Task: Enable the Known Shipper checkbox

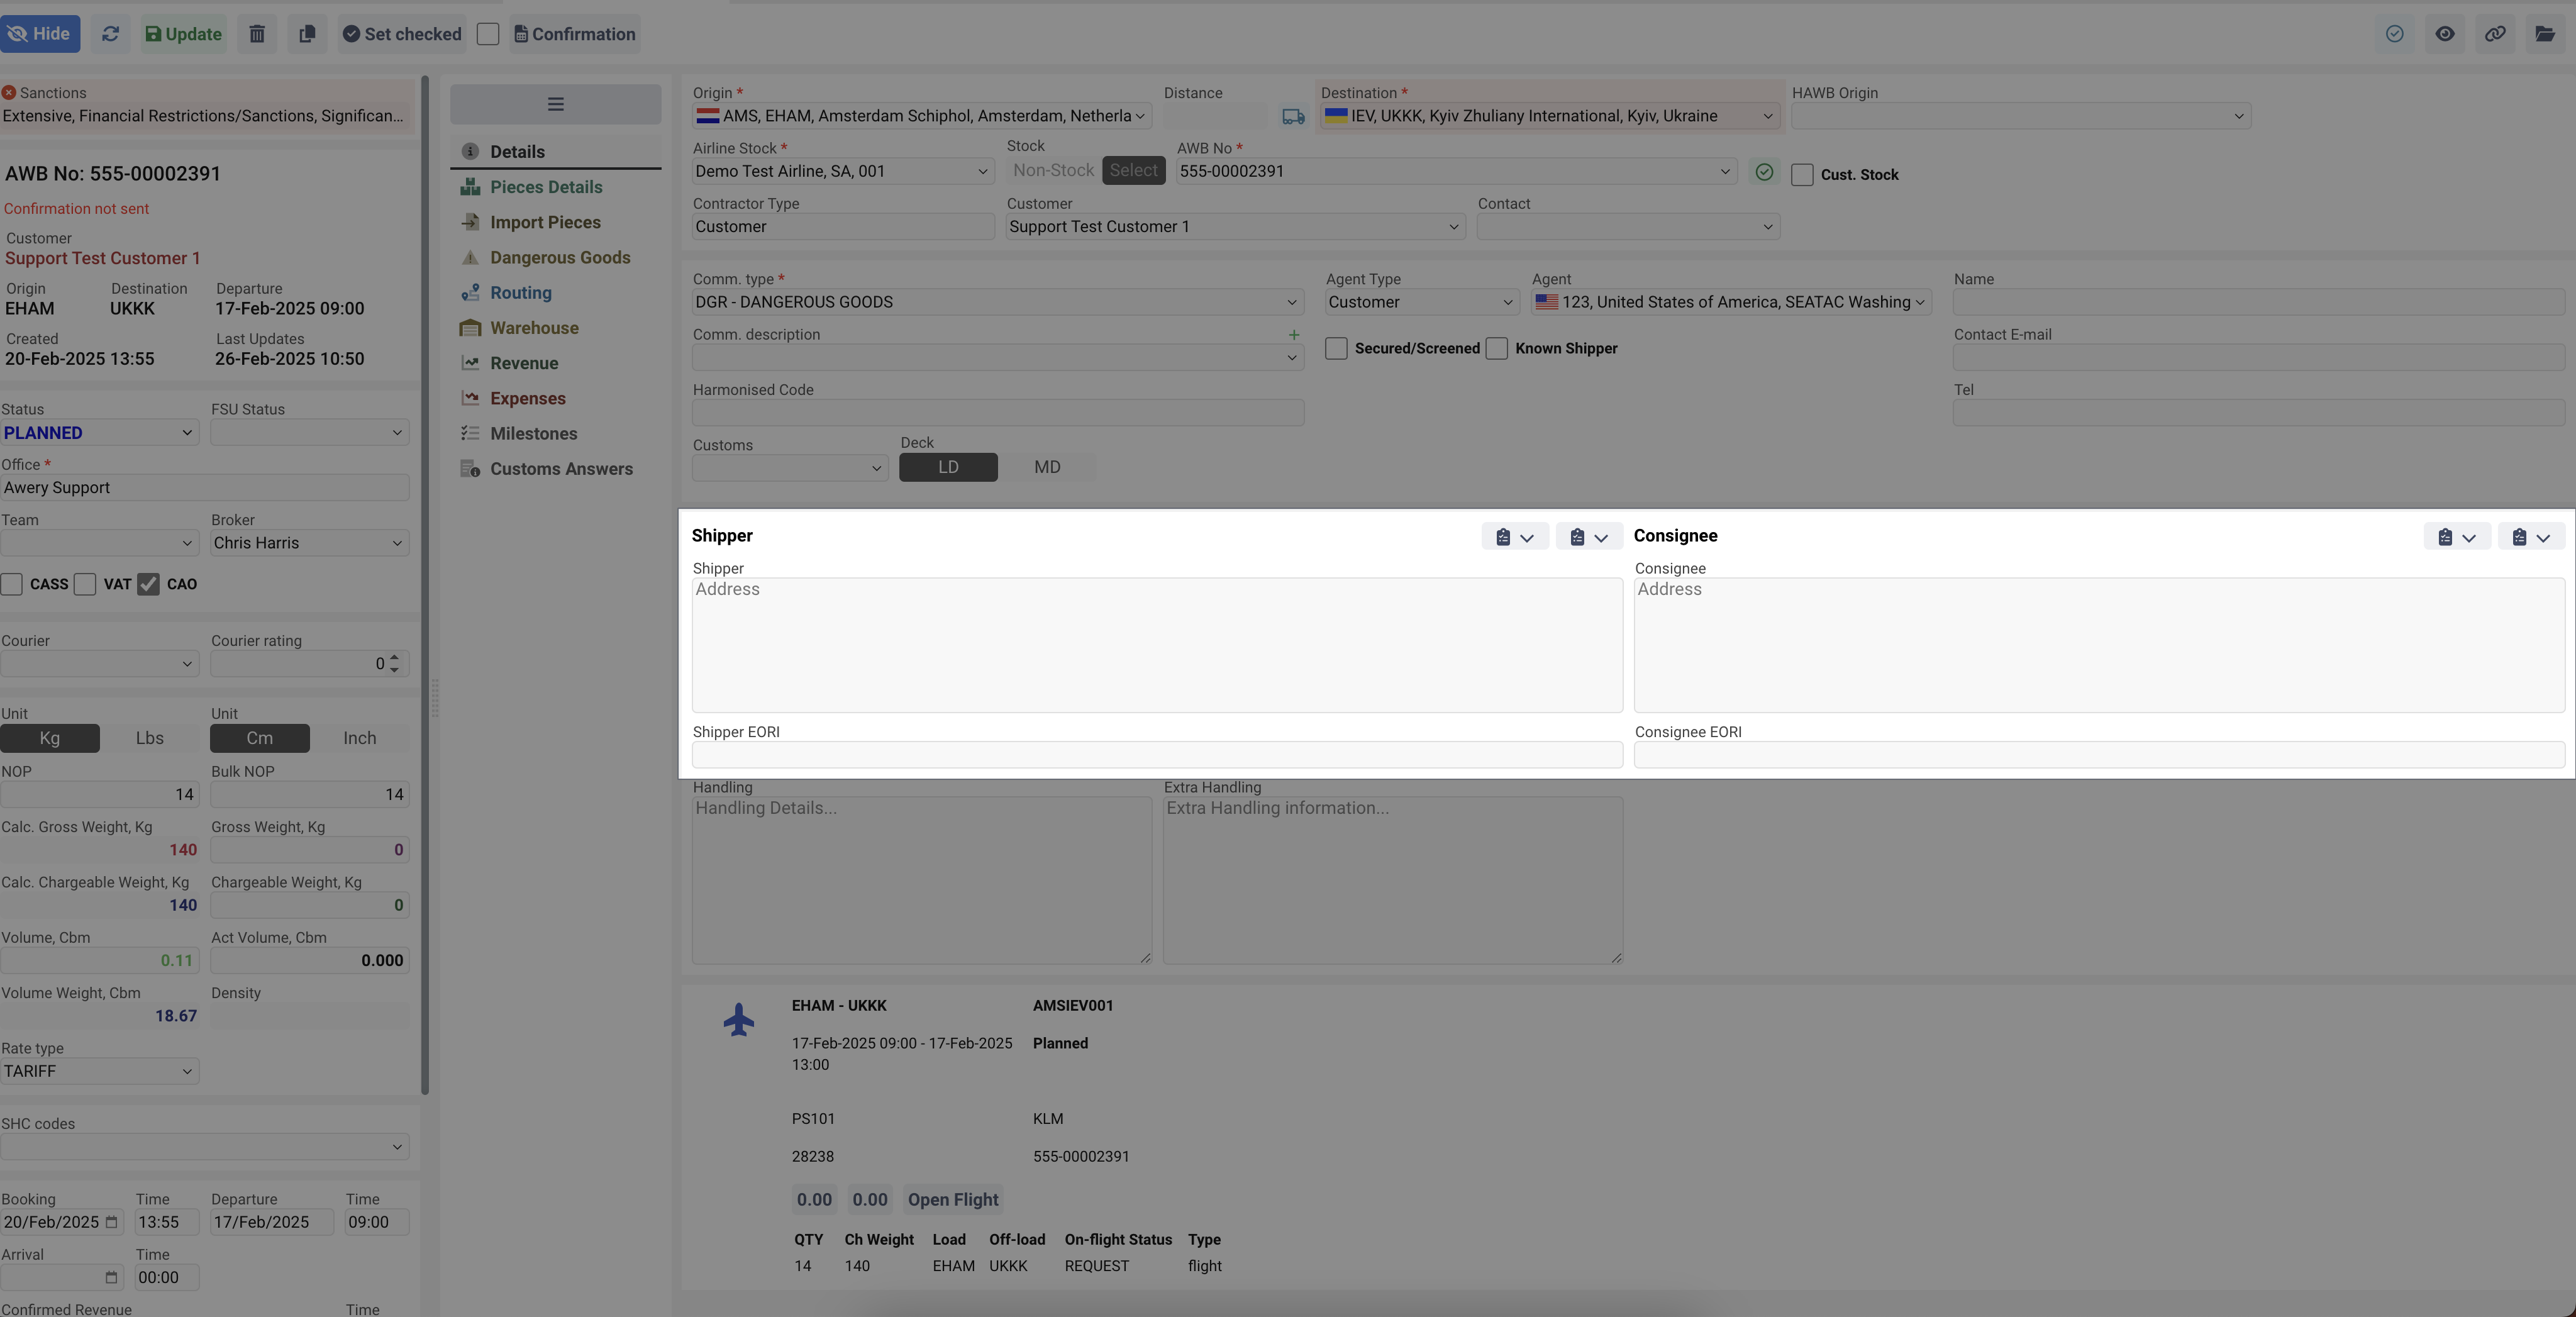Action: pos(1497,348)
